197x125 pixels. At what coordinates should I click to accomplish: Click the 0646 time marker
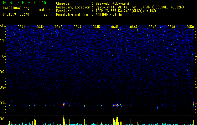[x=115, y=27]
